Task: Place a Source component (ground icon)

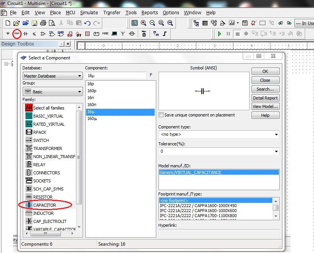Action: pos(8,34)
